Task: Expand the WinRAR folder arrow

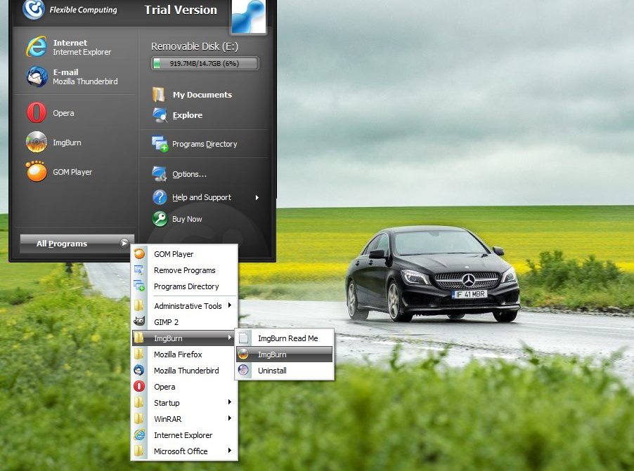Action: [230, 418]
